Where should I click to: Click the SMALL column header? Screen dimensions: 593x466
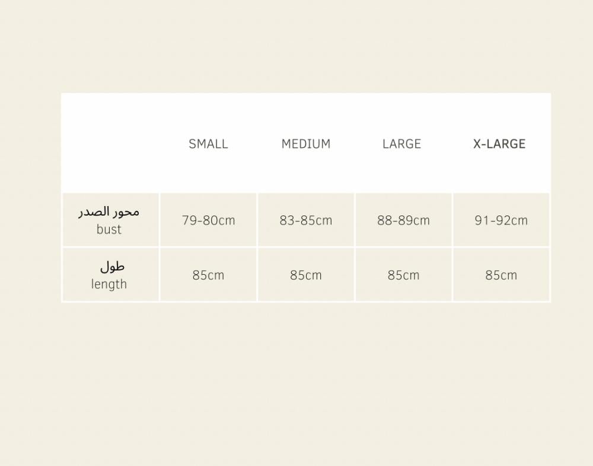[208, 144]
